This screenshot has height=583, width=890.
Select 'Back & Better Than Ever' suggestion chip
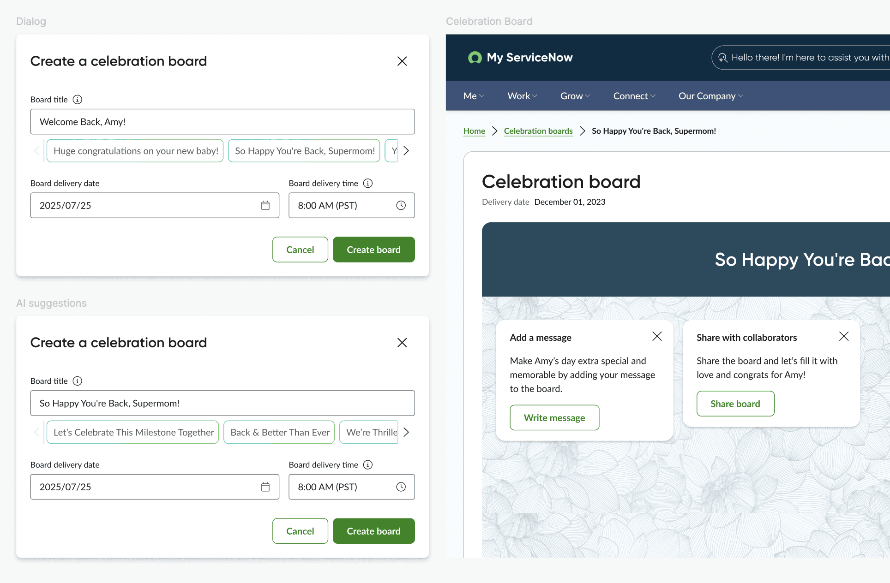pyautogui.click(x=279, y=432)
